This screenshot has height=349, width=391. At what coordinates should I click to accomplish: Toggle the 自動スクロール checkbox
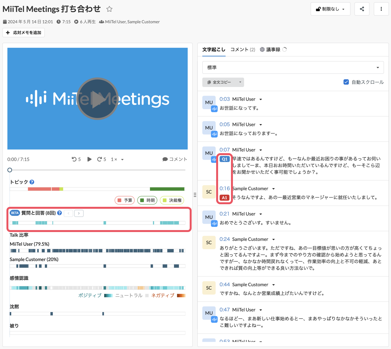click(x=346, y=82)
